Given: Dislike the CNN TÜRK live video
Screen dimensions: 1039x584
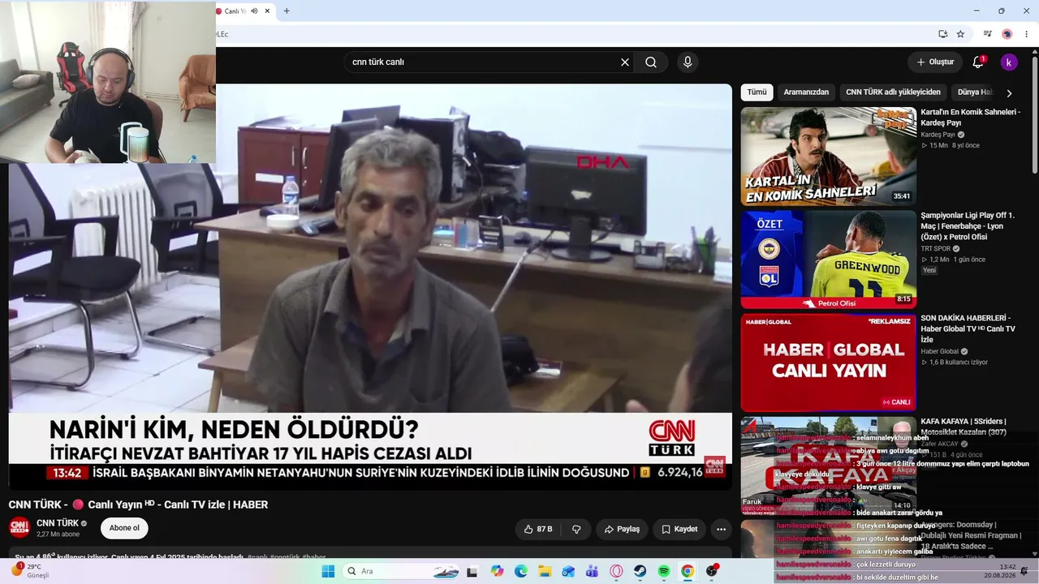Looking at the screenshot, I should [x=576, y=530].
